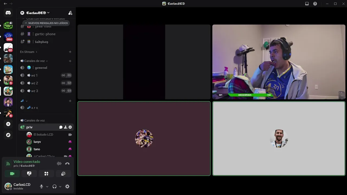Viewport: 347px width, 195px height.
Task: Create channel in sleep emoji category
Action: coord(70,101)
